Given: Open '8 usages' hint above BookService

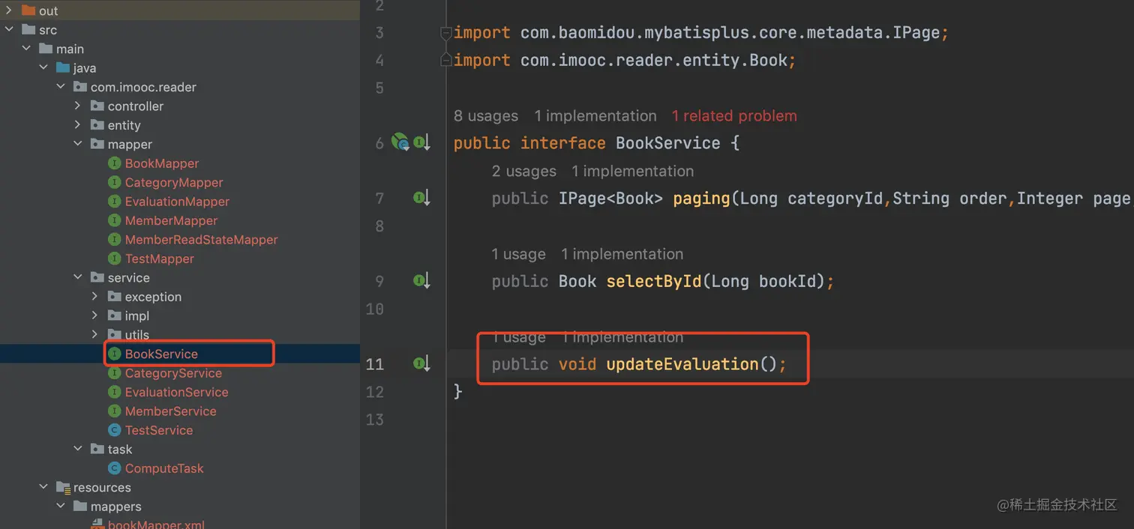Looking at the screenshot, I should click(x=486, y=116).
